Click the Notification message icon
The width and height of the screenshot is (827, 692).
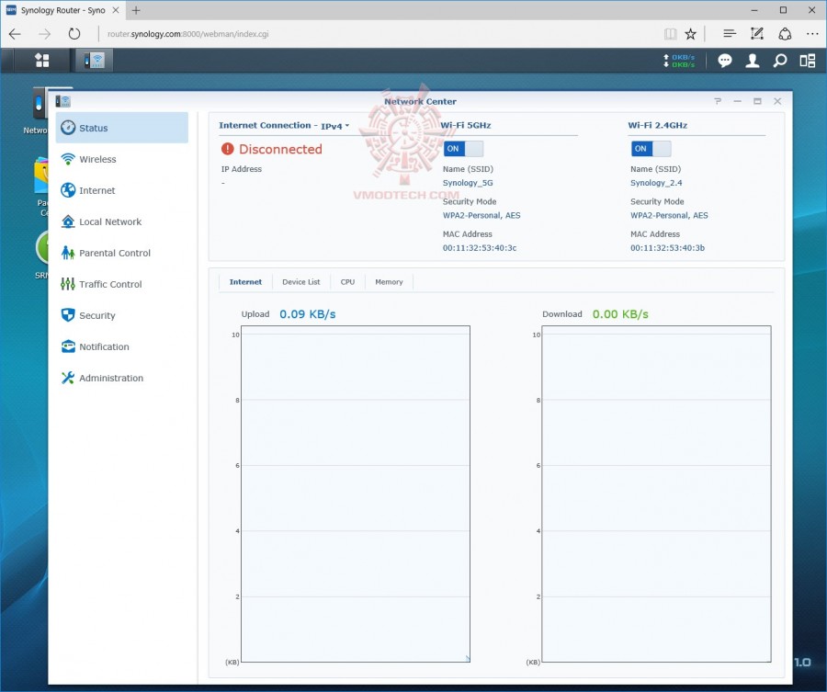(x=68, y=346)
